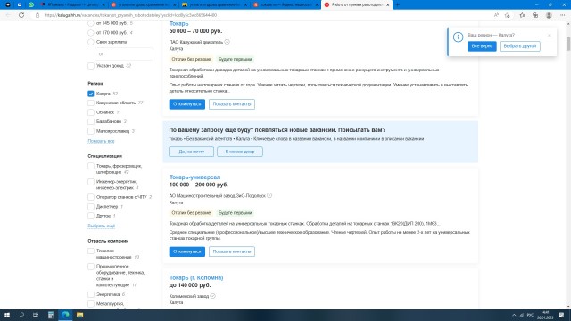Check 'Инженер-энергетик' specialization checkbox
The image size is (571, 321).
pos(91,182)
